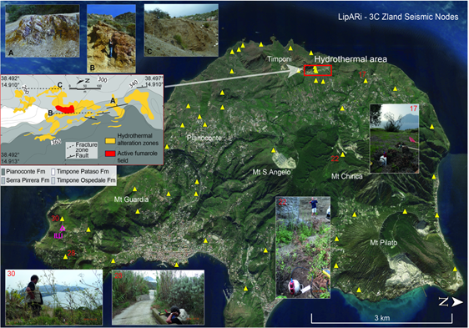Click the magenta ILU station triangle
The image size is (469, 328).
pyautogui.click(x=63, y=229)
